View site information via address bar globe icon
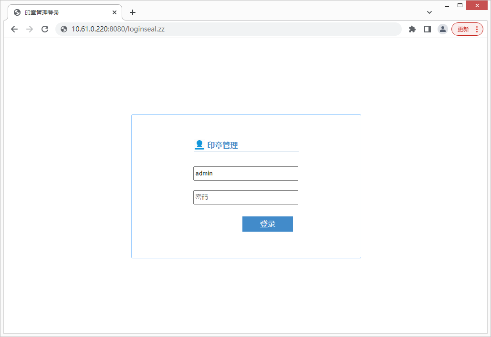This screenshot has width=491, height=337. 64,29
